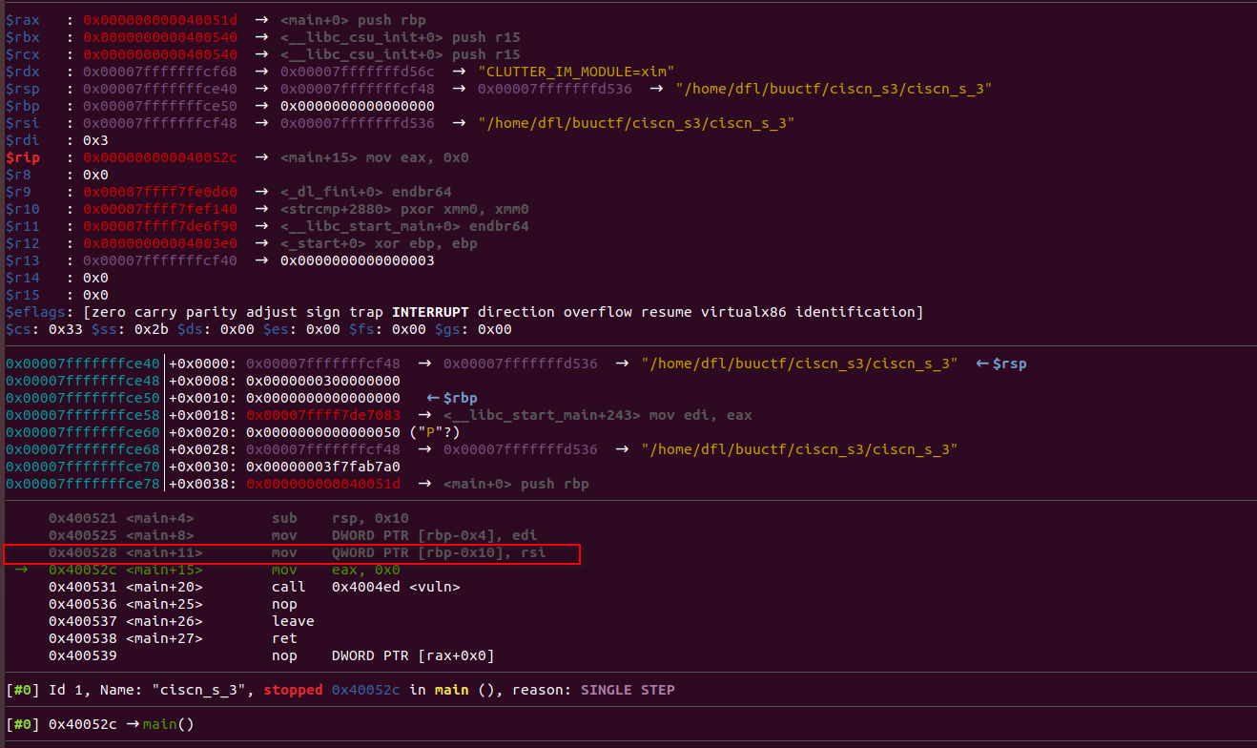
Task: Click the leave instruction at 0x400537
Action: (x=181, y=621)
